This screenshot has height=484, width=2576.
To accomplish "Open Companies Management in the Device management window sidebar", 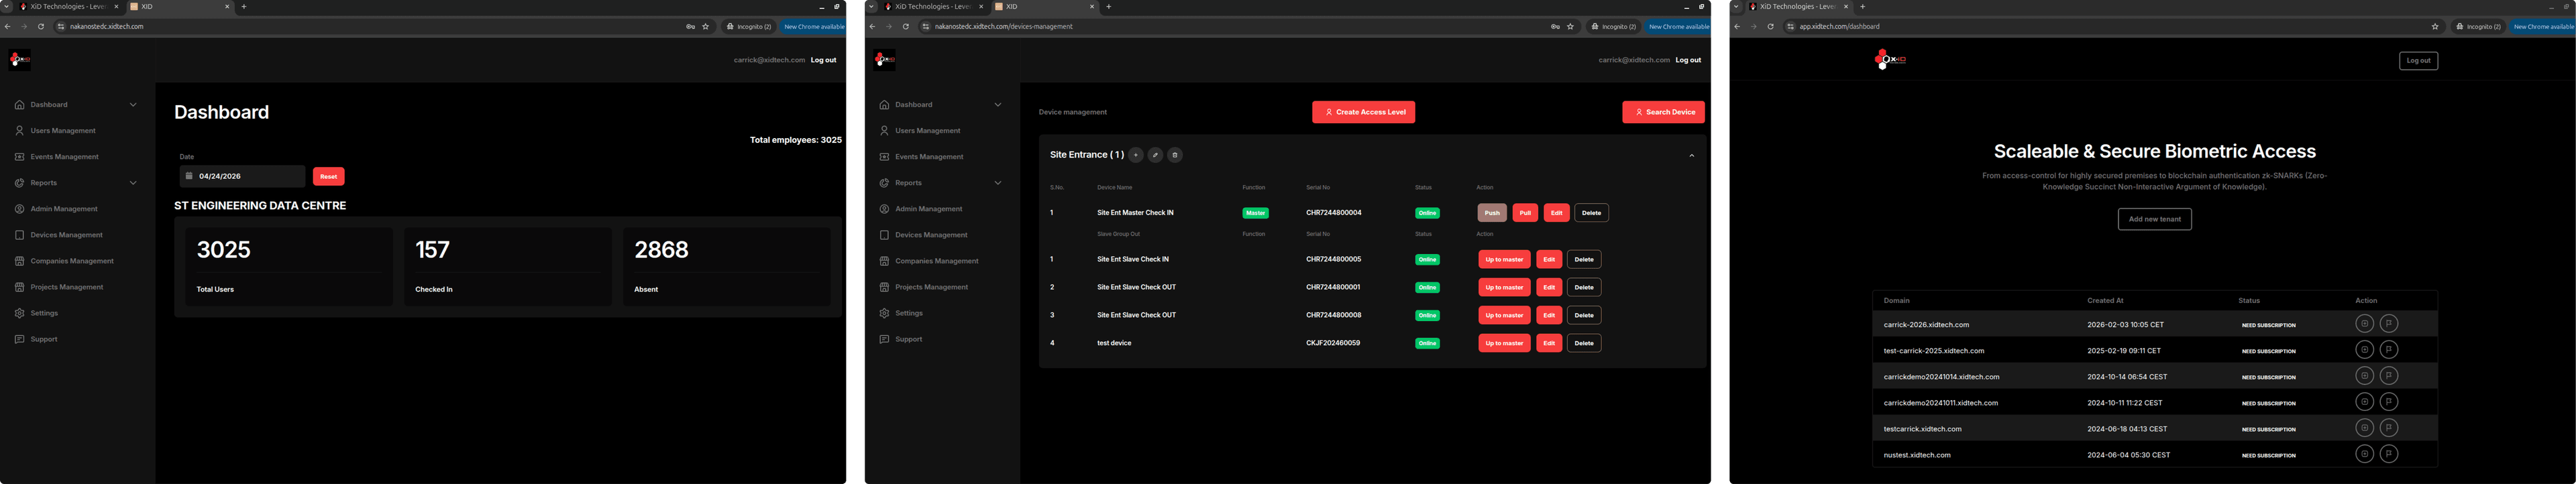I will click(936, 261).
